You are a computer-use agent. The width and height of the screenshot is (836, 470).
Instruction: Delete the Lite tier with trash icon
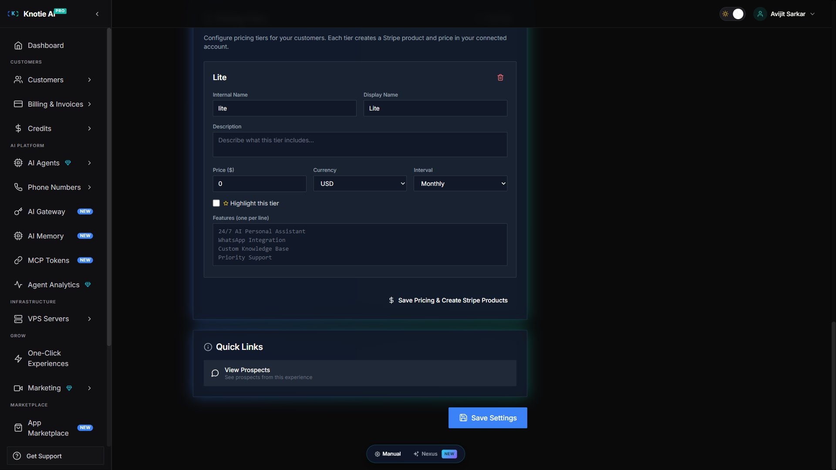tap(500, 77)
